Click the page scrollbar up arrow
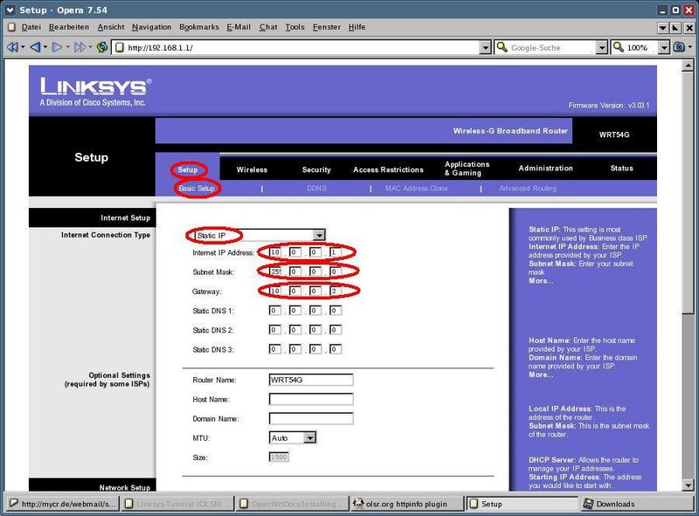Viewport: 699px width, 516px height. (x=688, y=65)
